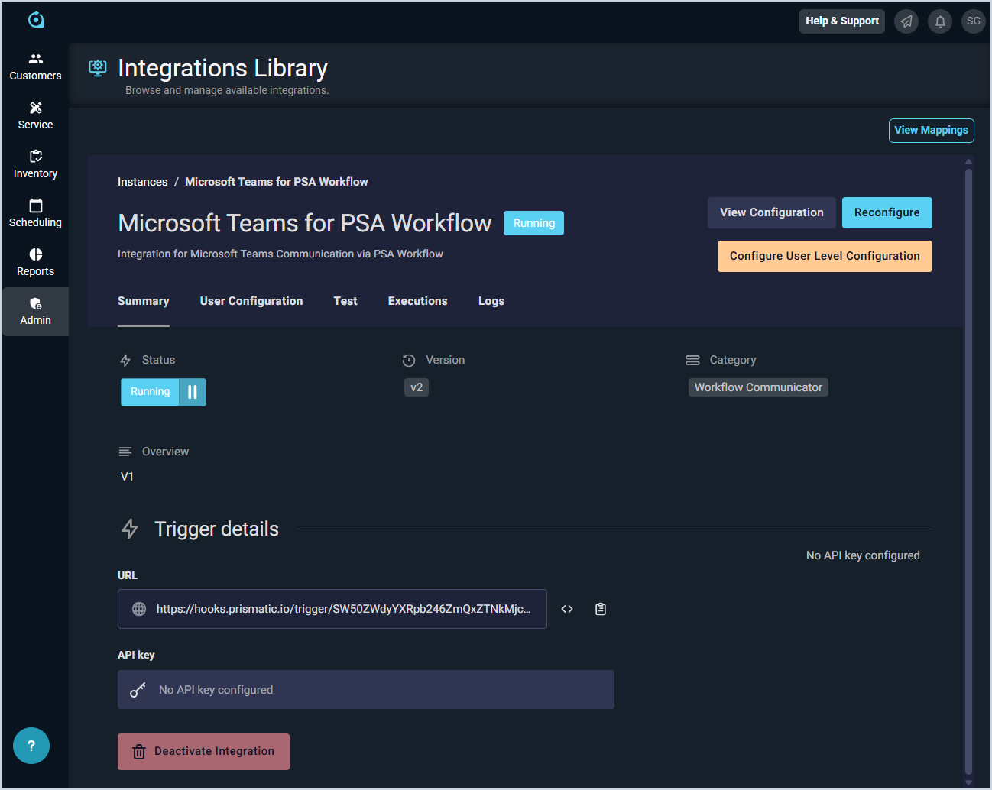Open the Customers section in sidebar
Image resolution: width=992 pixels, height=790 pixels.
point(35,66)
